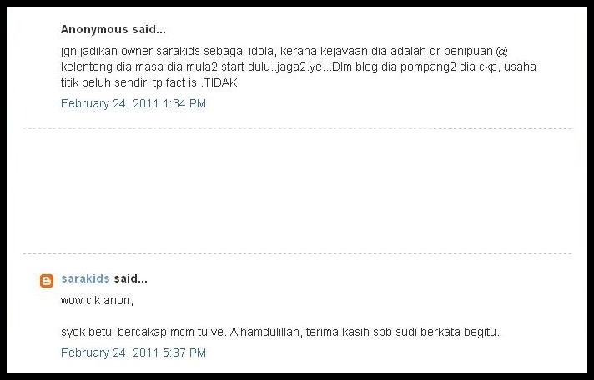The width and height of the screenshot is (594, 380).
Task: Click the empty area between the dotted separators
Action: click(297, 191)
